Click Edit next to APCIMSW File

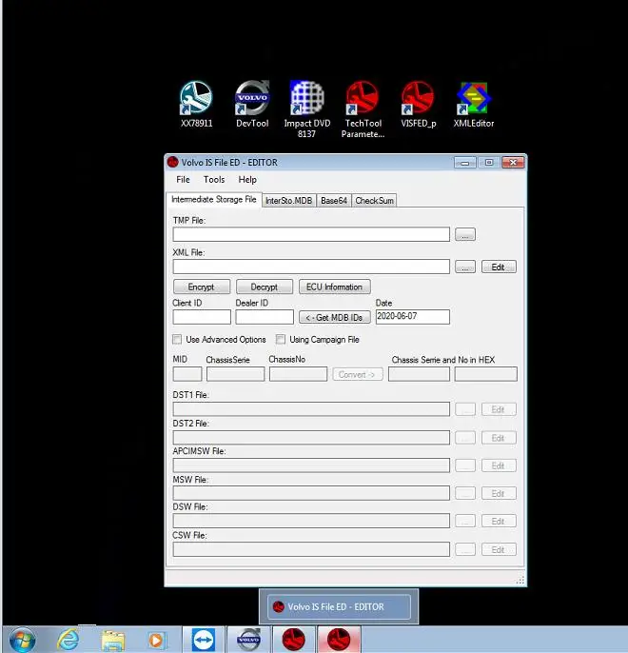[499, 465]
